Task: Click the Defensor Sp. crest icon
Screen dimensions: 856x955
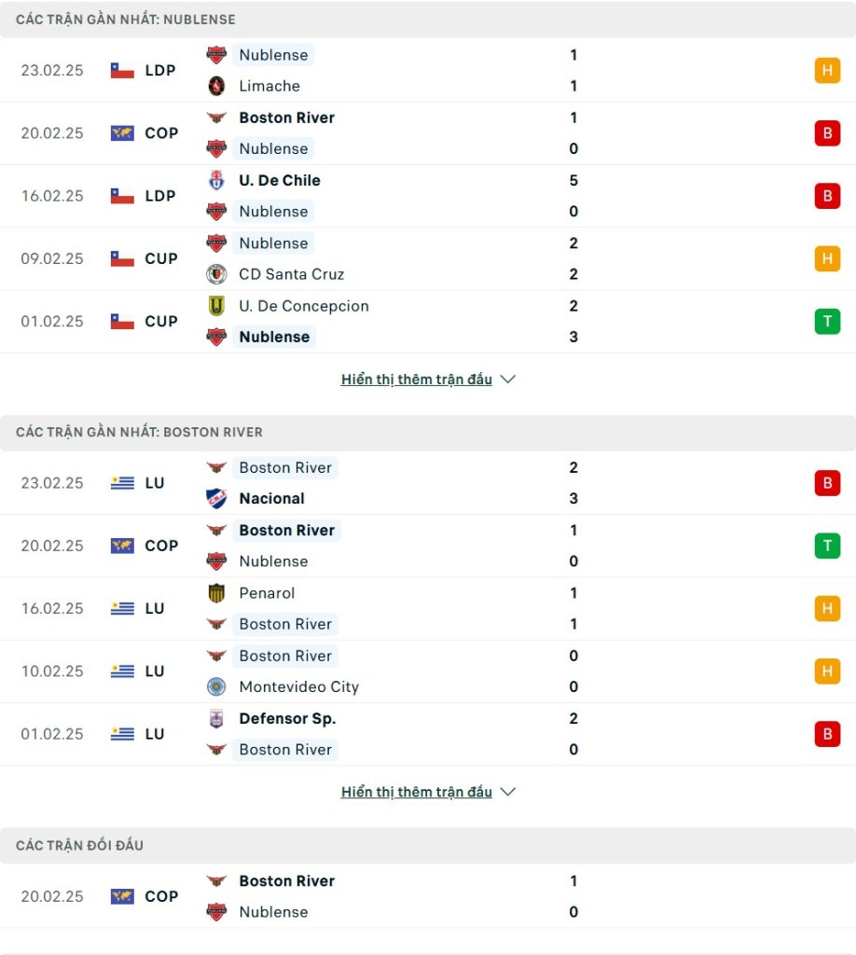Action: (x=216, y=719)
